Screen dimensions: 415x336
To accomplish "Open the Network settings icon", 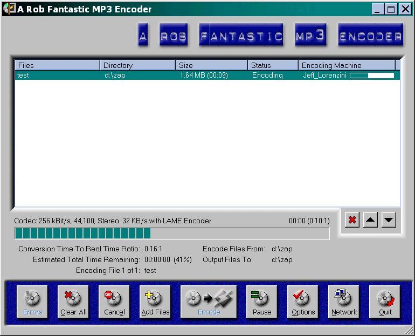I will pyautogui.click(x=344, y=302).
